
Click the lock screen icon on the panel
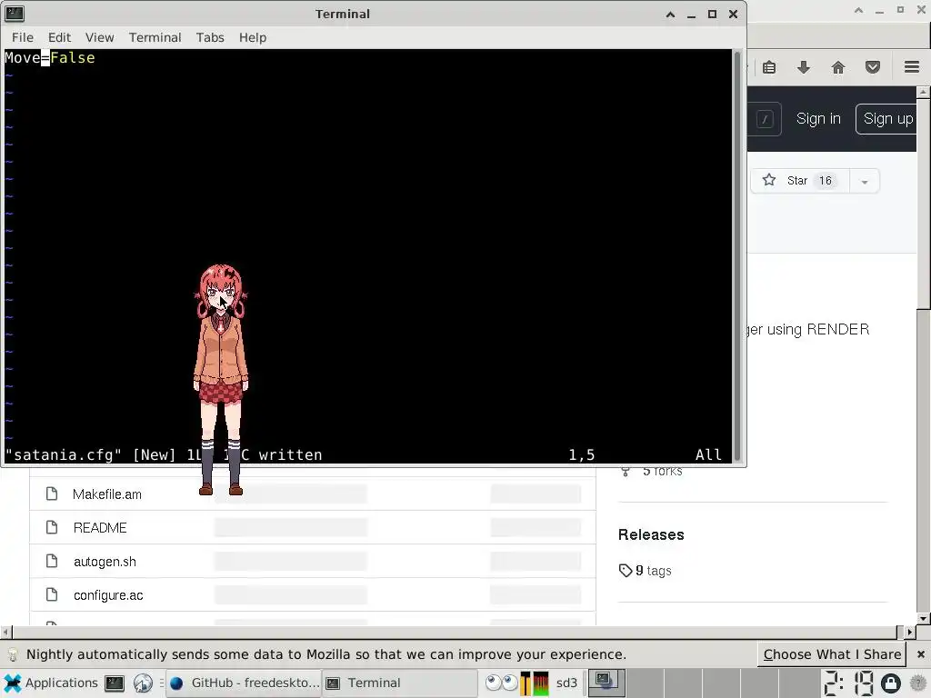point(891,683)
